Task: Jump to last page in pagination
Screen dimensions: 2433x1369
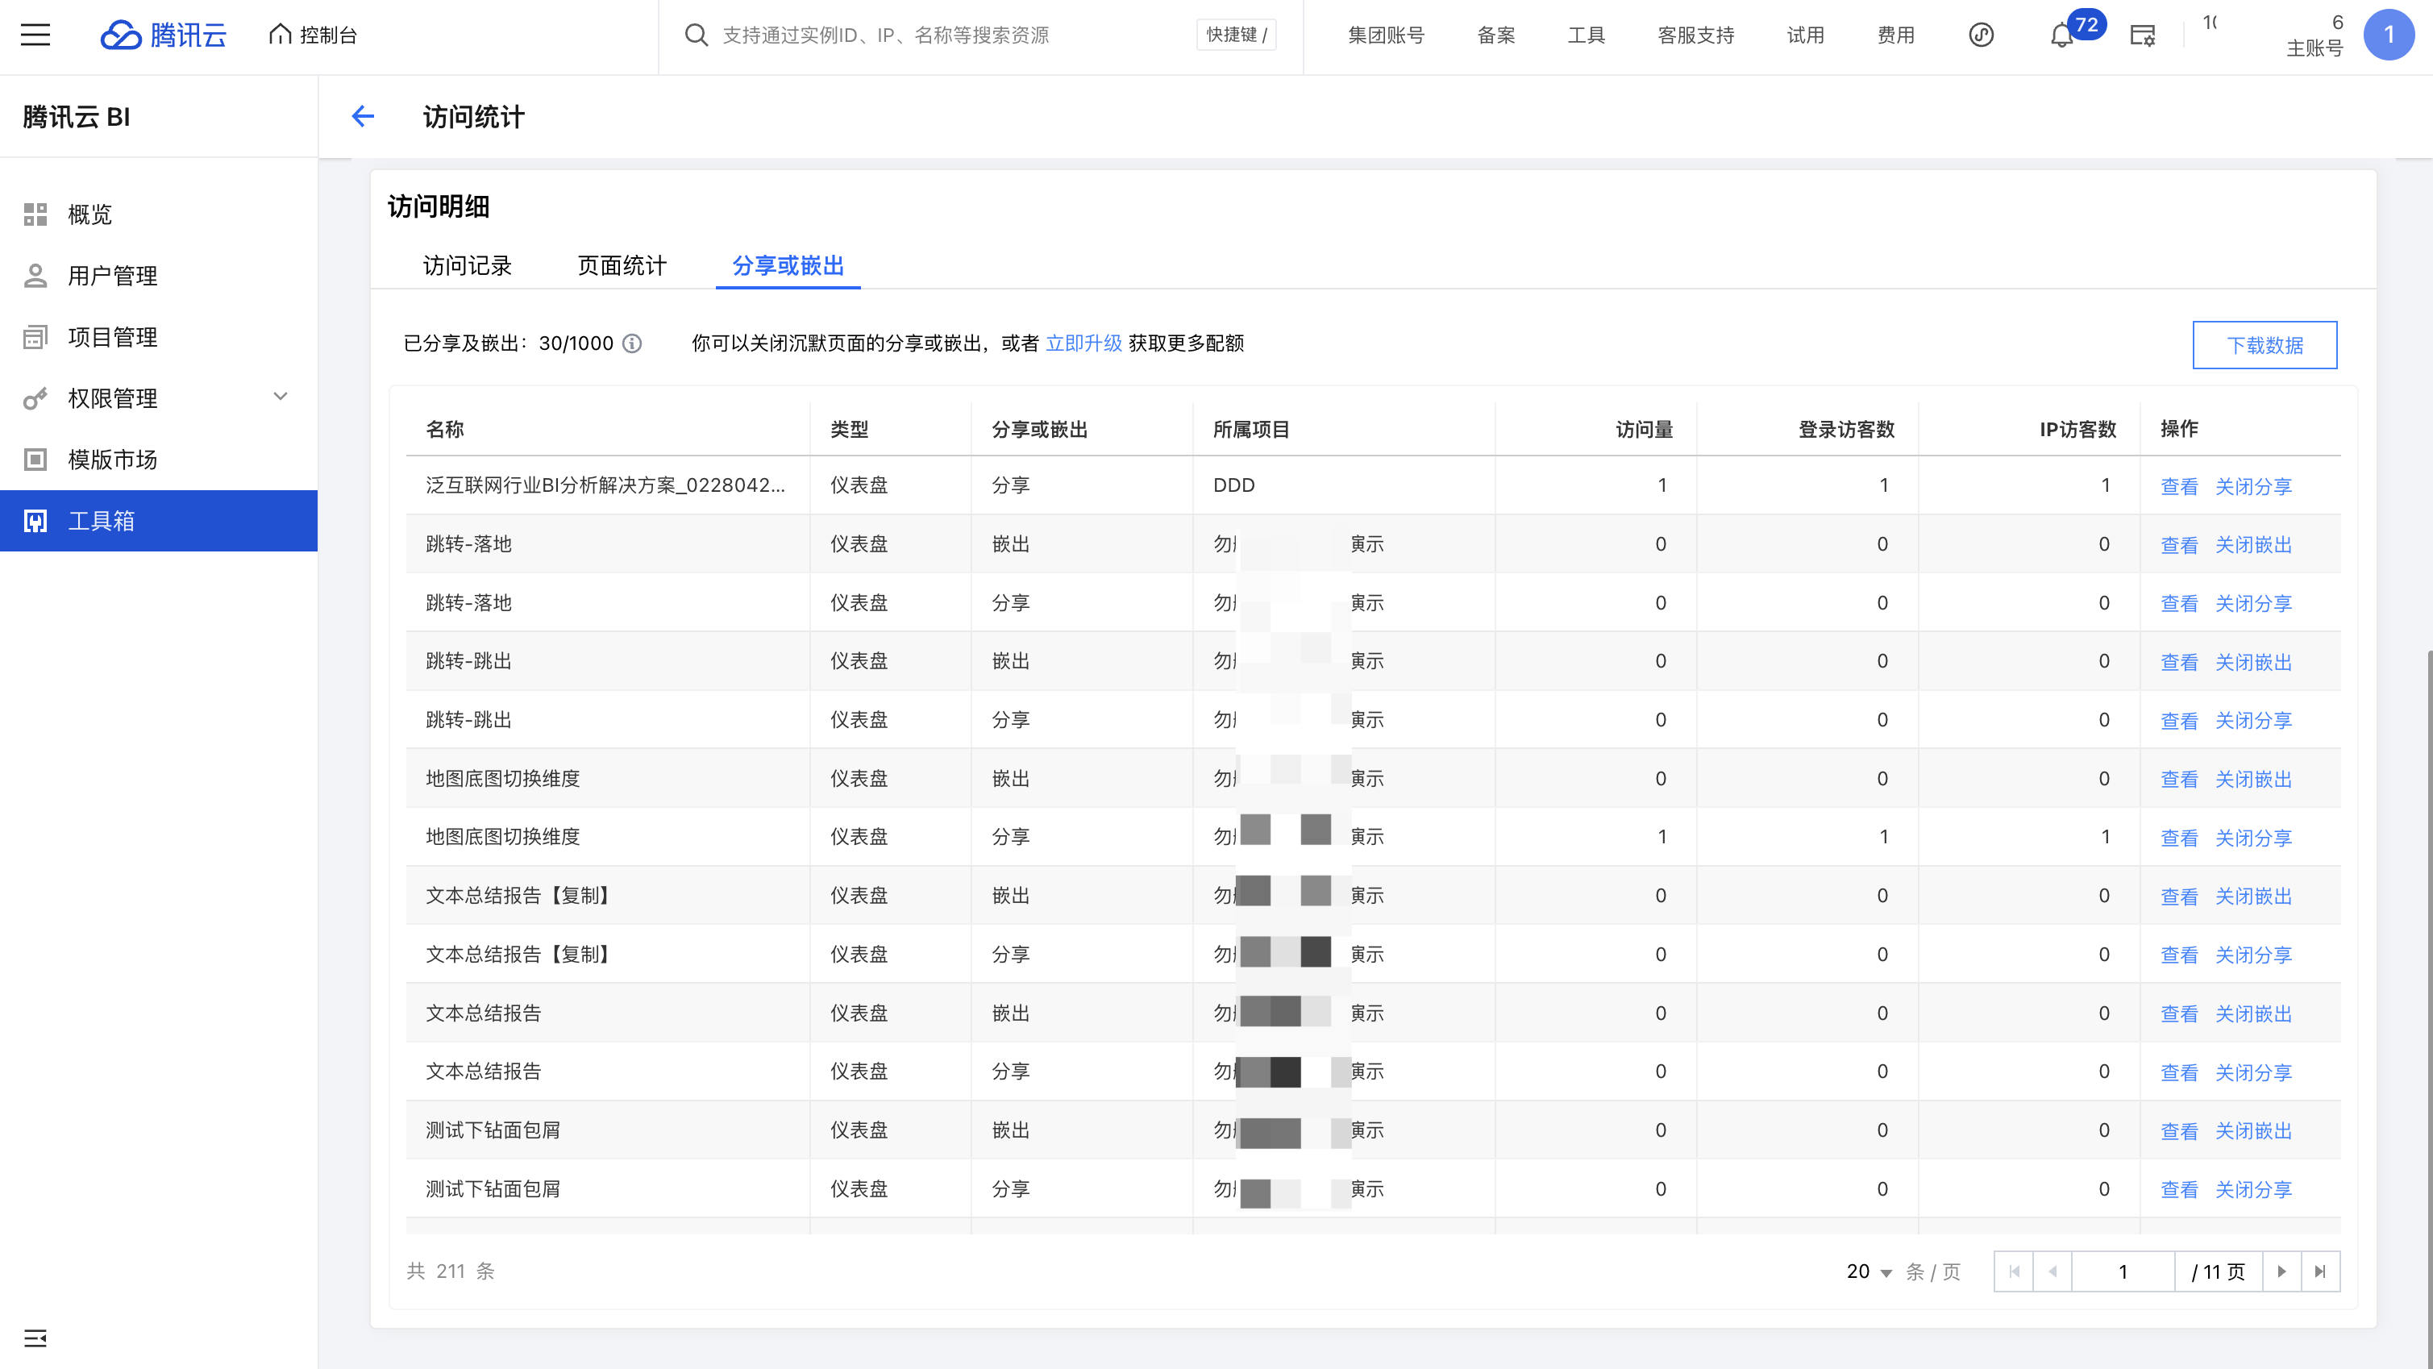Action: [x=2319, y=1271]
